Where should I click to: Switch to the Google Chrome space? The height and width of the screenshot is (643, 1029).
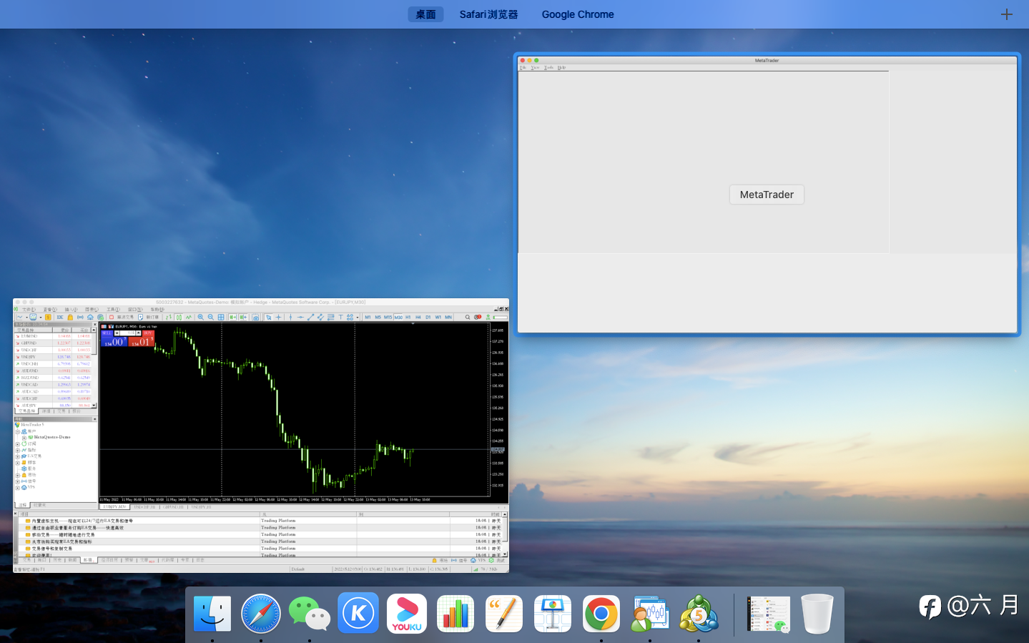pos(577,14)
